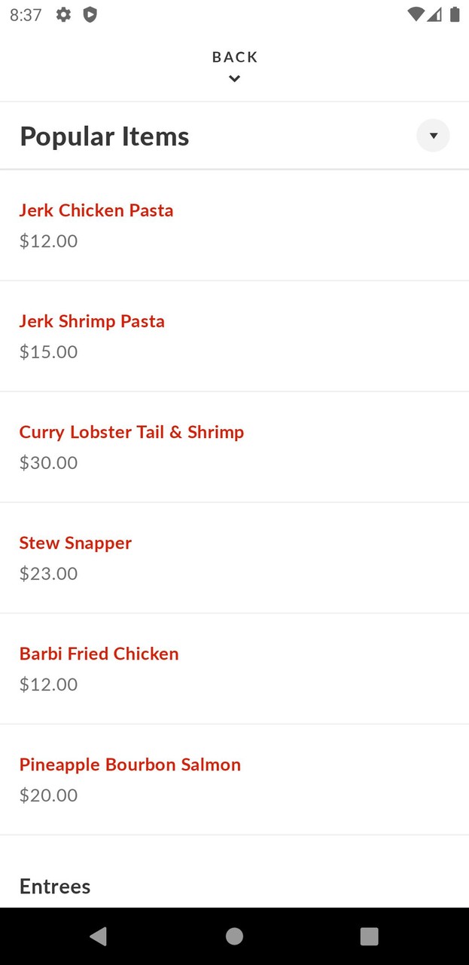This screenshot has height=965, width=469.
Task: Select the Stew Snapper dish
Action: [x=75, y=543]
